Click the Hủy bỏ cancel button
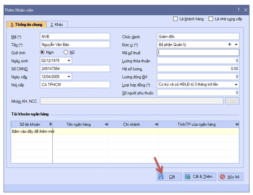 tap(231, 177)
